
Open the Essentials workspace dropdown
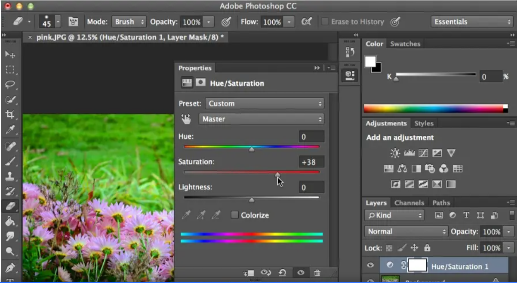471,22
